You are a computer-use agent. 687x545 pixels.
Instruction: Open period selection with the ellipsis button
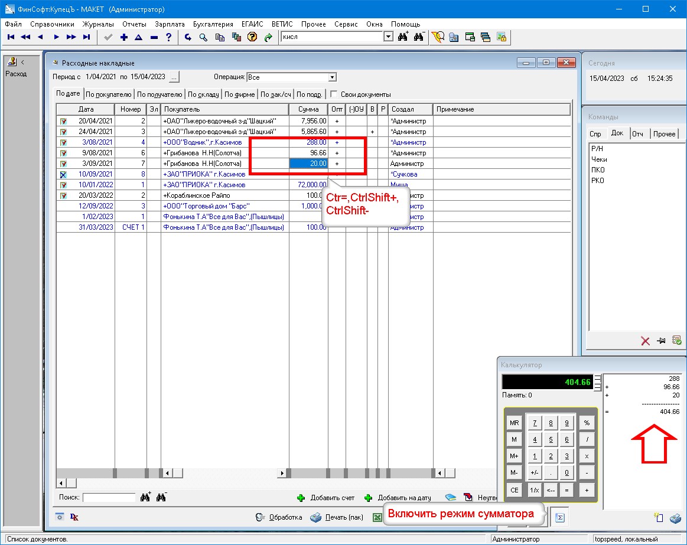click(174, 77)
